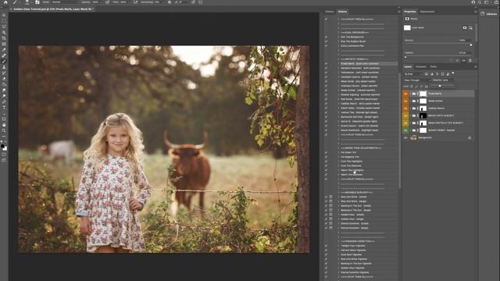Uncheck the Fix Green Tint action
Screen dimensions: 500x281
(x=326, y=152)
